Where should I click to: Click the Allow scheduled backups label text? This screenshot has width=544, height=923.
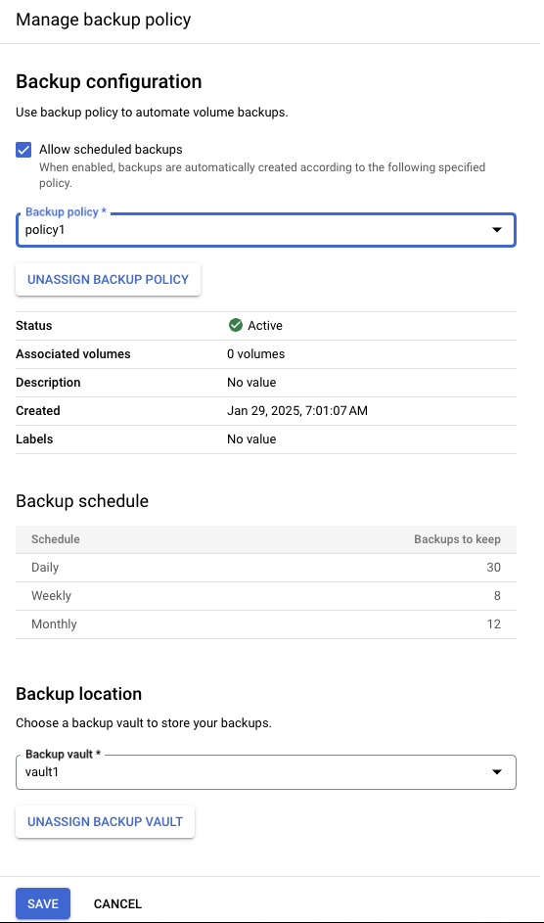[x=111, y=150]
